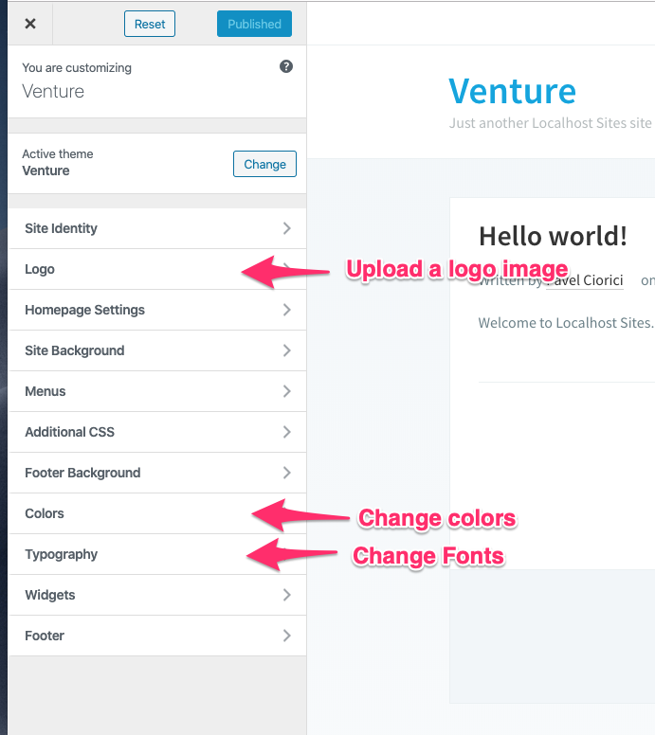Open the help question mark icon
This screenshot has height=735, width=655.
(286, 66)
